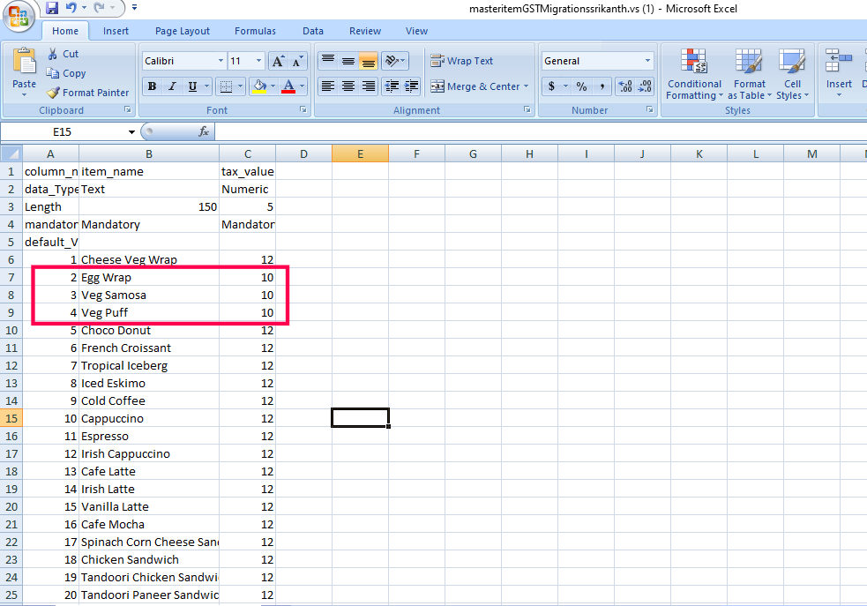Viewport: 867px width, 606px height.
Task: Open the Formulas ribbon tab
Action: 255,31
